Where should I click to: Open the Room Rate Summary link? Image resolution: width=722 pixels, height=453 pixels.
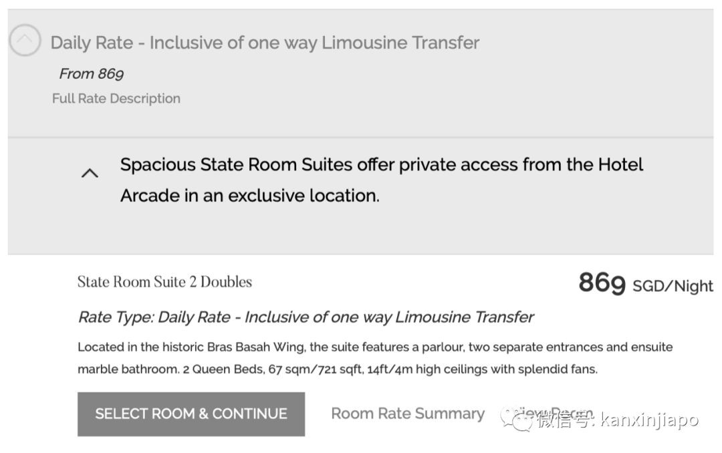pyautogui.click(x=408, y=414)
